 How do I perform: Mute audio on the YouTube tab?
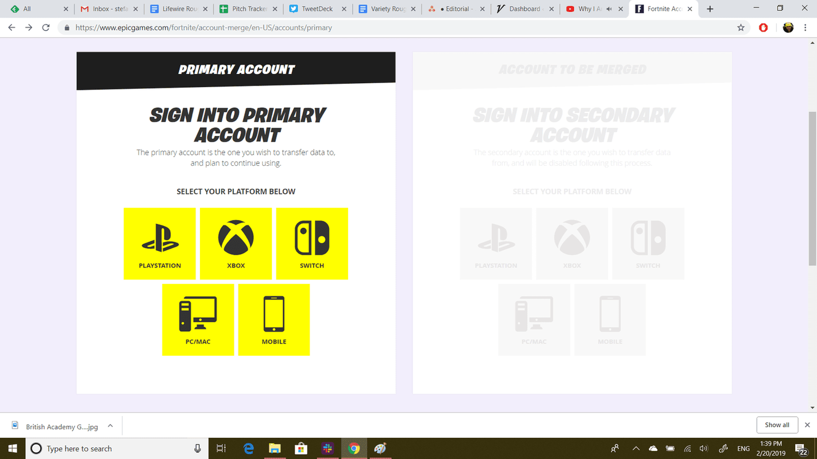click(x=609, y=9)
